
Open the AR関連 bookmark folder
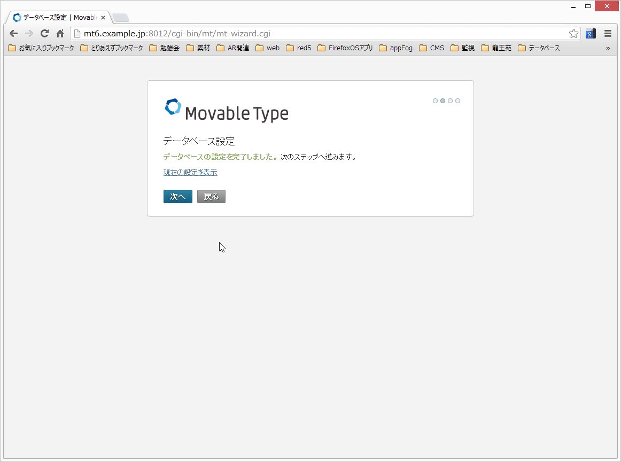[x=233, y=48]
